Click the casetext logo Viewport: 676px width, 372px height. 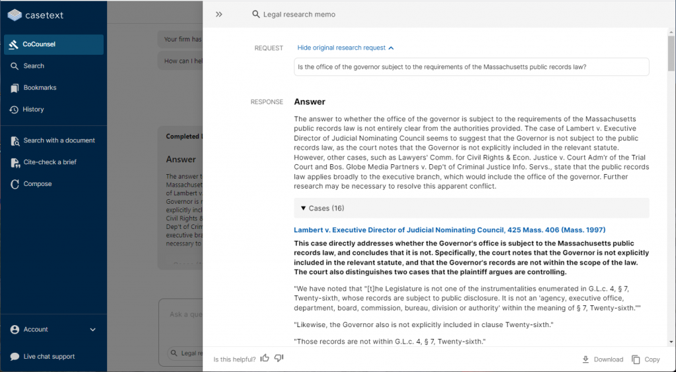36,15
